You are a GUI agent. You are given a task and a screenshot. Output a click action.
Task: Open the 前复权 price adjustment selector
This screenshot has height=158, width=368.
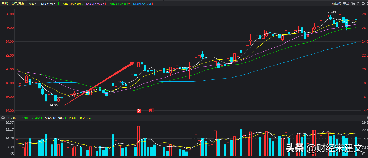click(336, 4)
